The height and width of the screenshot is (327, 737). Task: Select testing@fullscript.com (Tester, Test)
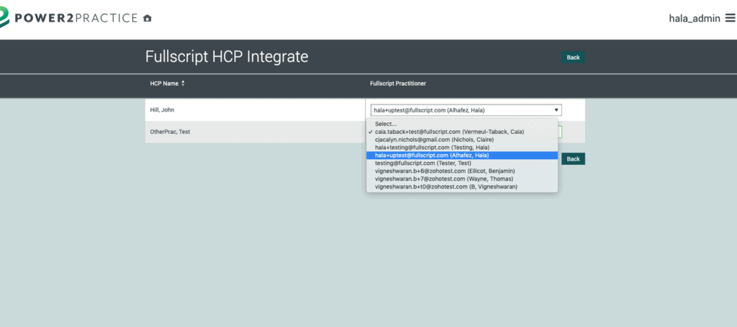[462, 163]
